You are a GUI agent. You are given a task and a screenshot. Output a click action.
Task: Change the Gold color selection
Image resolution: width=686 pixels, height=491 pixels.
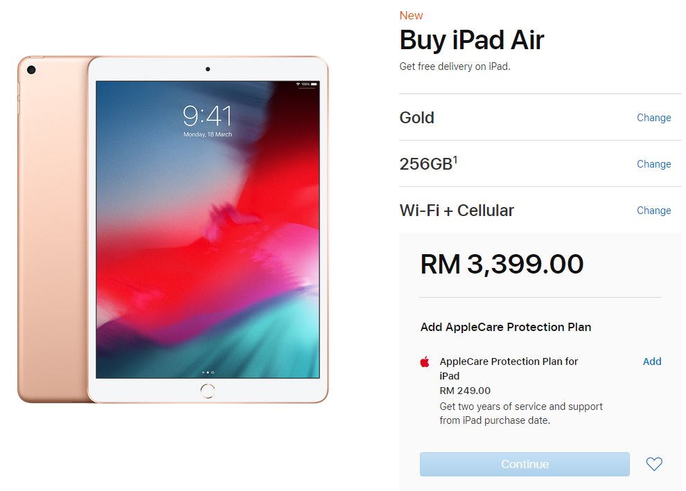click(x=653, y=118)
